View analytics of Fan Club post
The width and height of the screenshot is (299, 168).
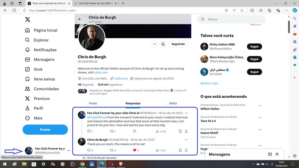pyautogui.click(x=161, y=132)
